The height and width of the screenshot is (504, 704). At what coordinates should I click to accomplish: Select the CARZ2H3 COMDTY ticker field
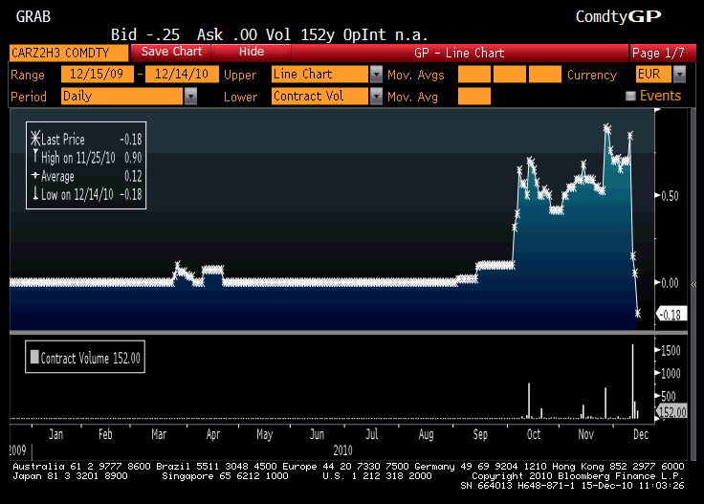tap(69, 53)
